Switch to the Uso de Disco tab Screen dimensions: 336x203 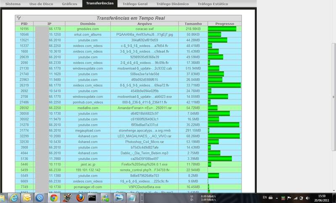(x=41, y=4)
